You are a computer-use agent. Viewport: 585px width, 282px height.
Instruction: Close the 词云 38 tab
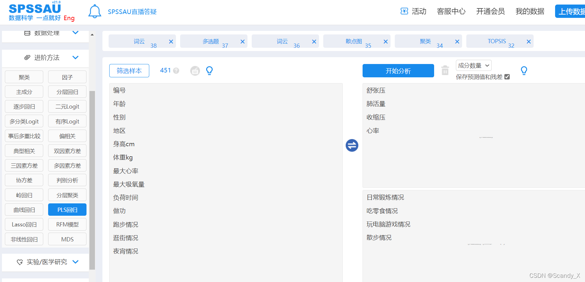[x=171, y=42]
